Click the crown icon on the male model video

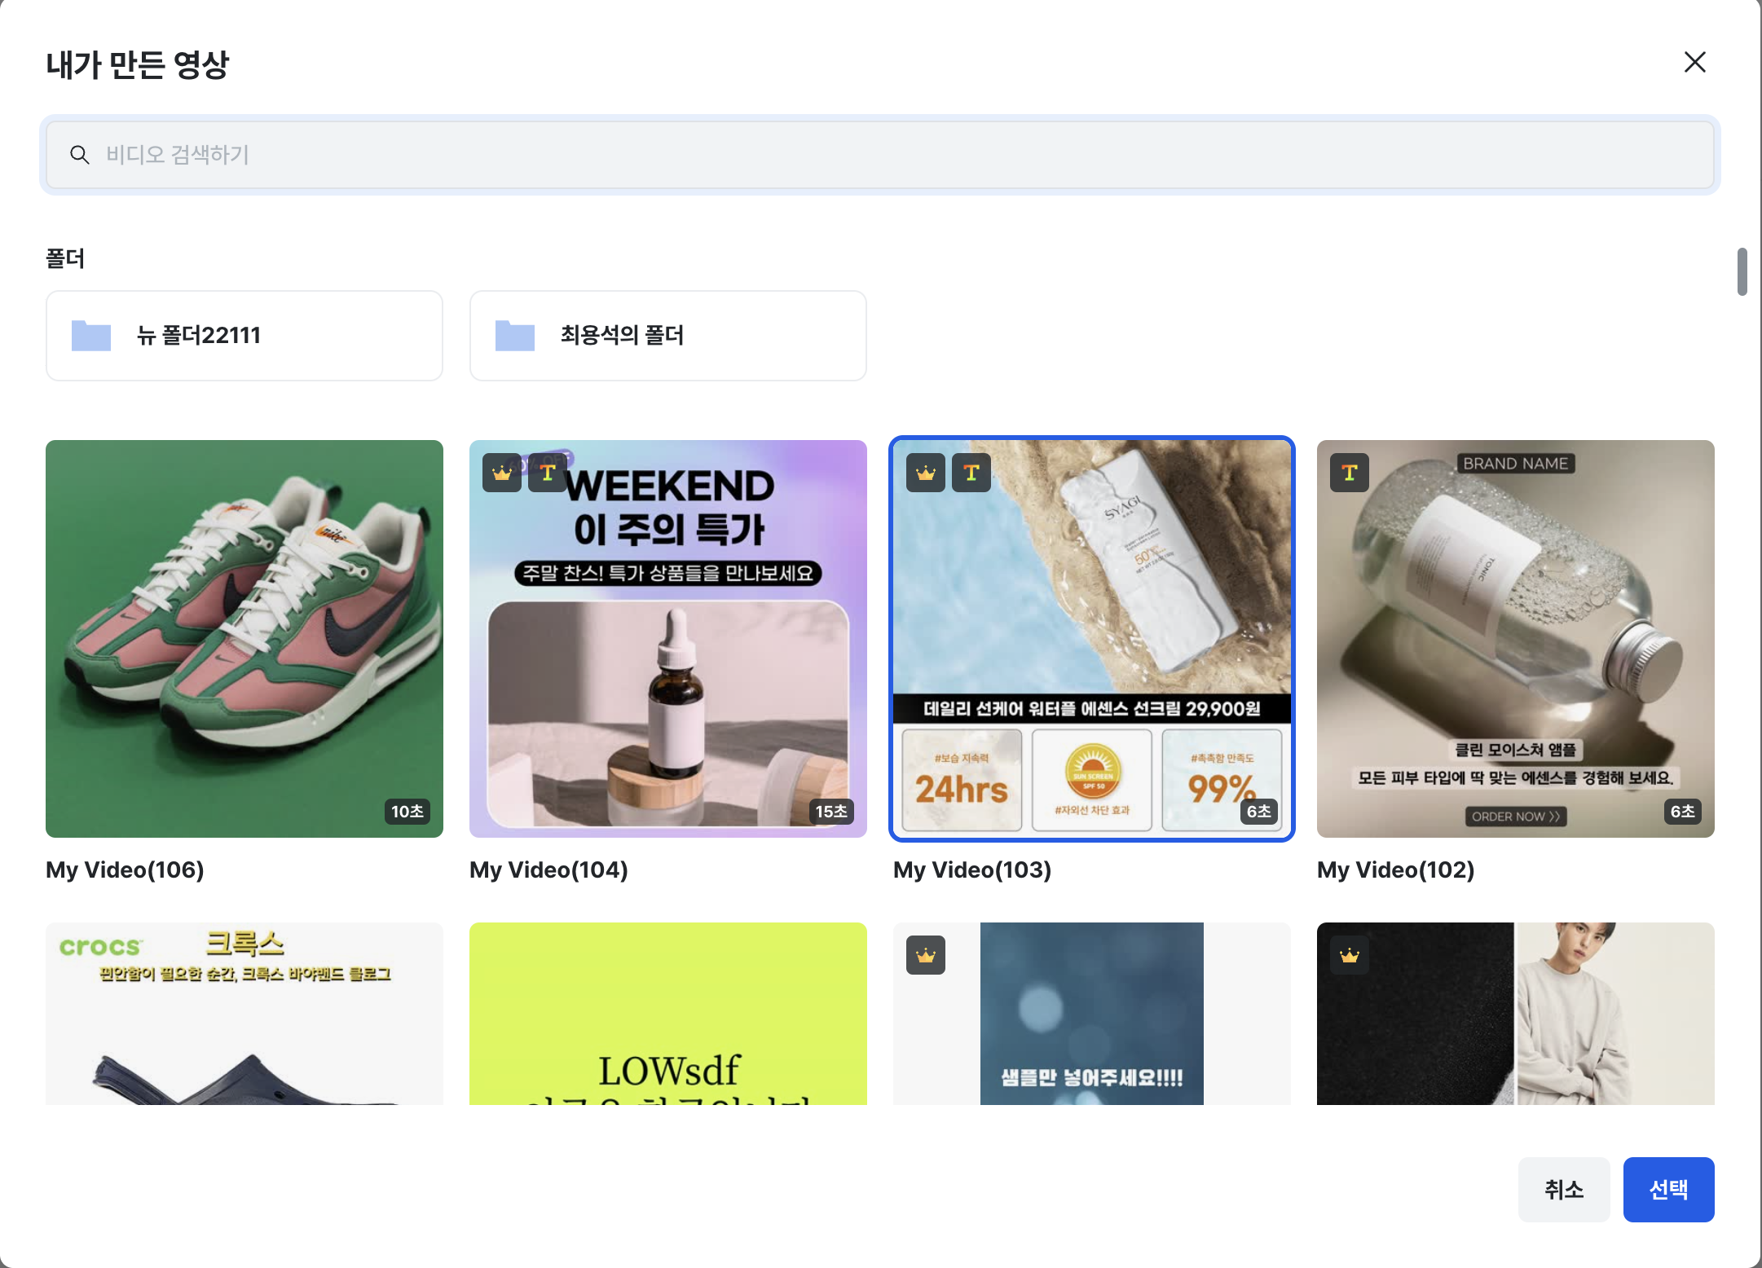pos(1350,955)
